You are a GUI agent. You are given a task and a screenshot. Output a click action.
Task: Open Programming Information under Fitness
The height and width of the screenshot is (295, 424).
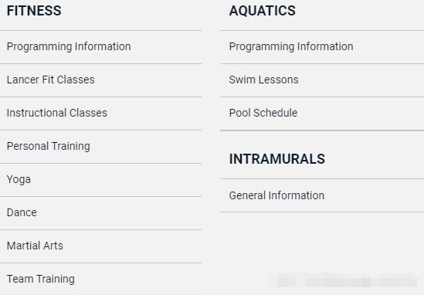[x=69, y=47]
